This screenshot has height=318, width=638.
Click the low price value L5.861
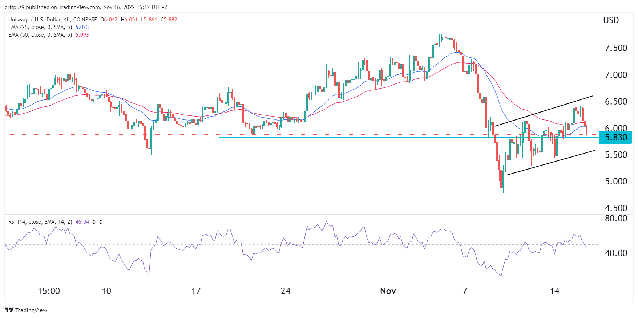click(x=149, y=20)
